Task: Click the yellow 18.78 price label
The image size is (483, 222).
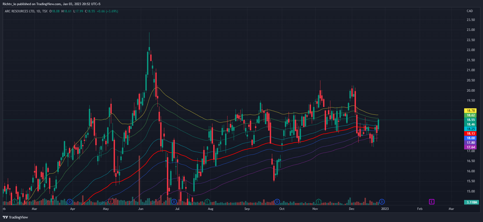Action: pos(471,110)
